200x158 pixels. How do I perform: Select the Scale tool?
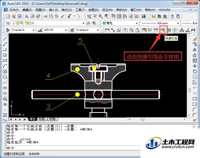tap(195, 77)
